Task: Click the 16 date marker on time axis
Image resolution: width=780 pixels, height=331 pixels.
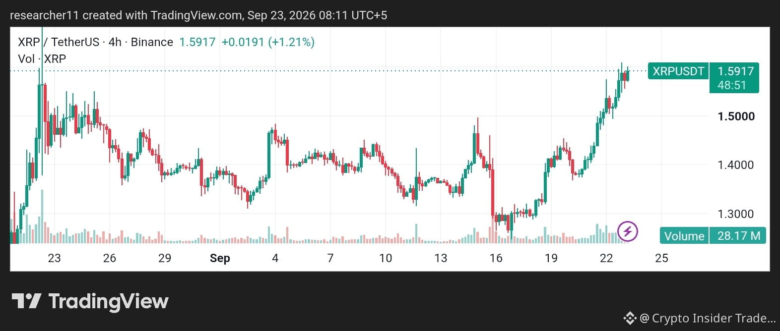Action: (x=496, y=258)
